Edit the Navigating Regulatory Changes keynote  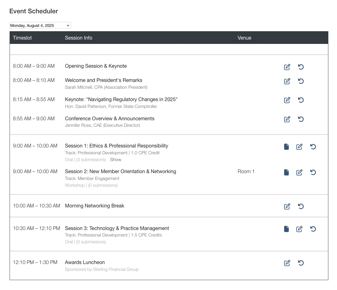click(x=287, y=100)
